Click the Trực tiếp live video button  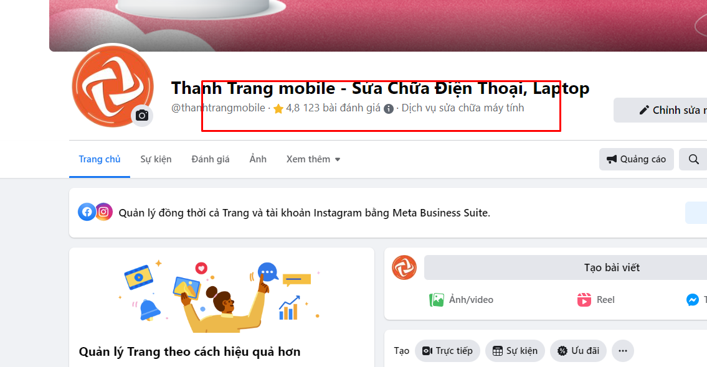click(x=447, y=351)
